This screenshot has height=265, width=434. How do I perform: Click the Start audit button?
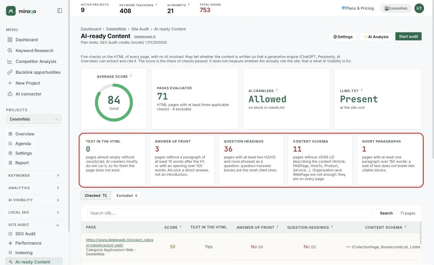point(408,36)
